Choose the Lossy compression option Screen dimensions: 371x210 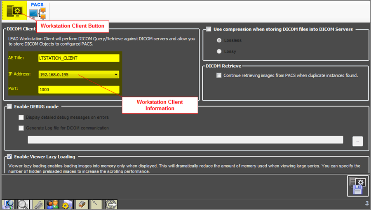[219, 51]
